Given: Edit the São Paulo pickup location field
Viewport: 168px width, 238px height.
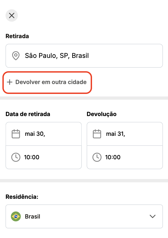Looking at the screenshot, I should [88, 56].
